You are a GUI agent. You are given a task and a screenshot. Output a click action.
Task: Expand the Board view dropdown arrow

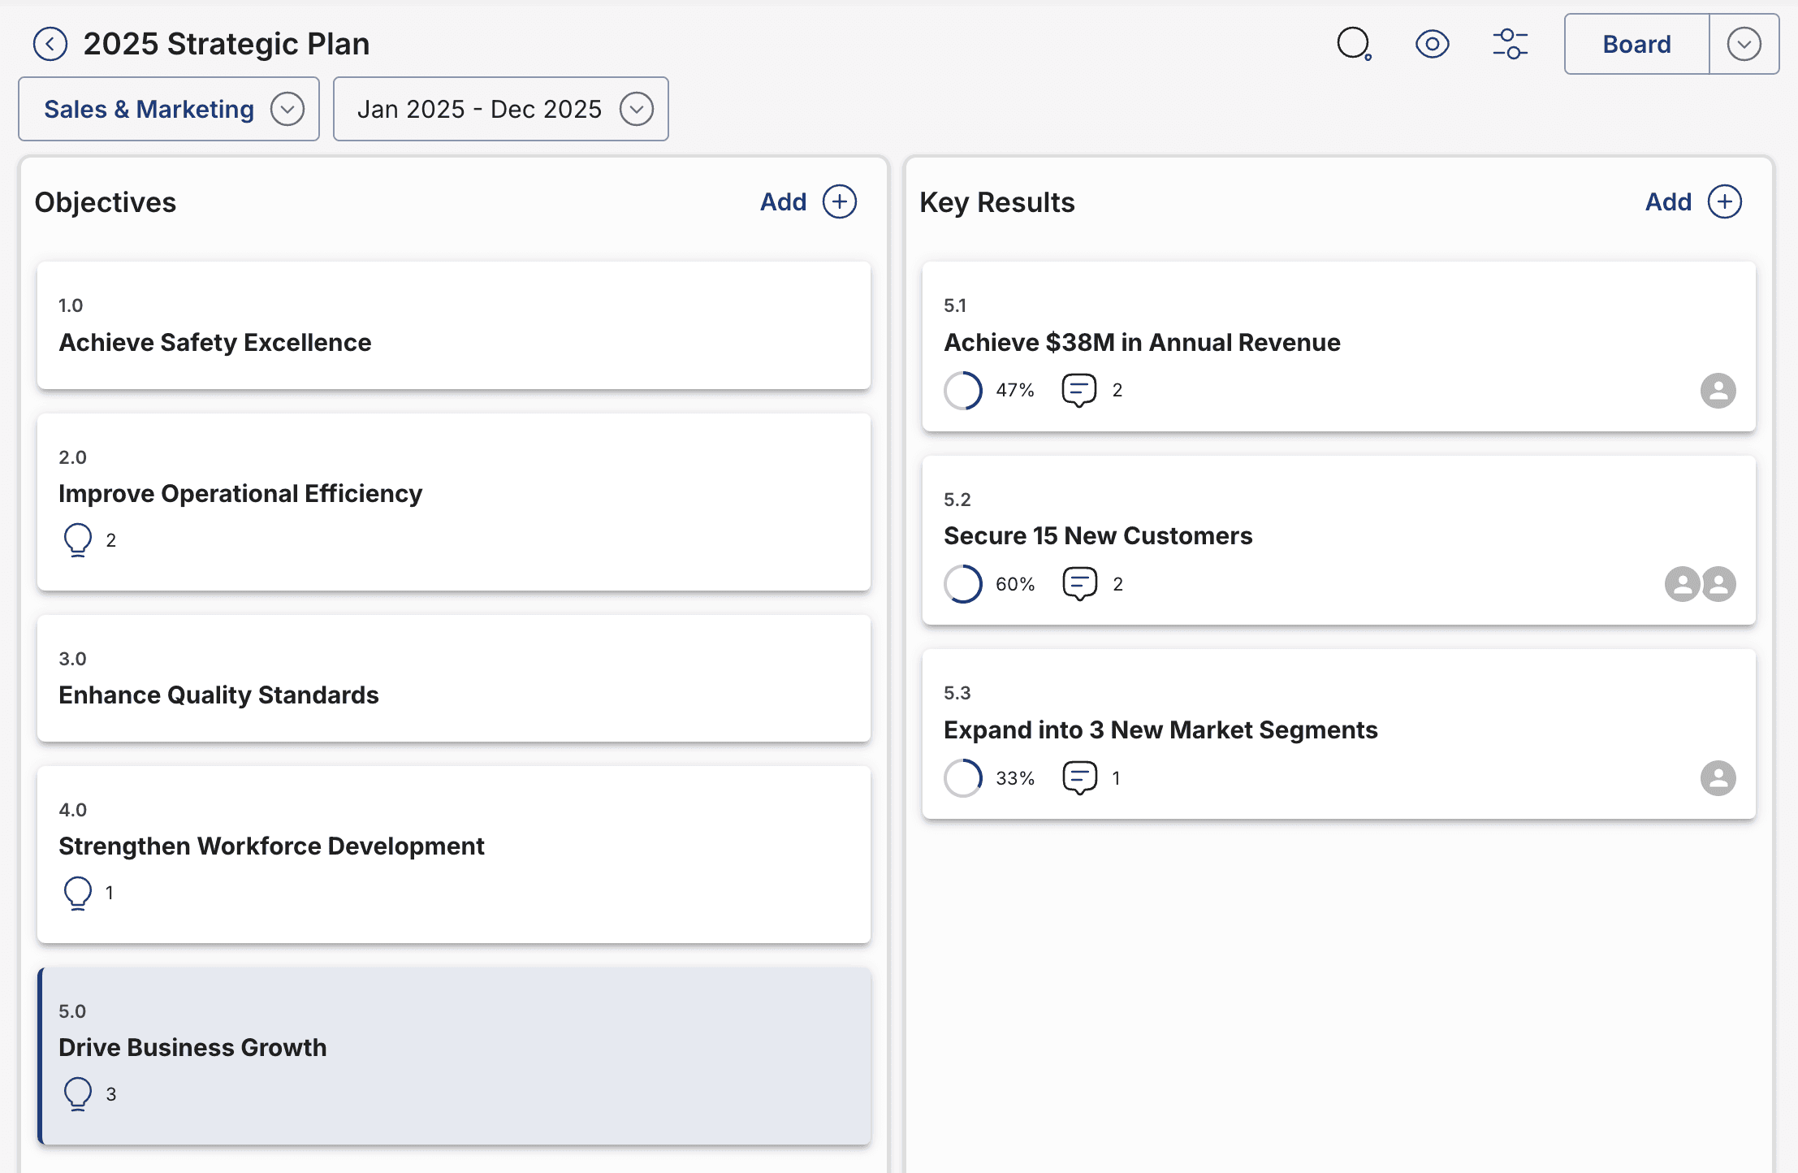point(1744,44)
